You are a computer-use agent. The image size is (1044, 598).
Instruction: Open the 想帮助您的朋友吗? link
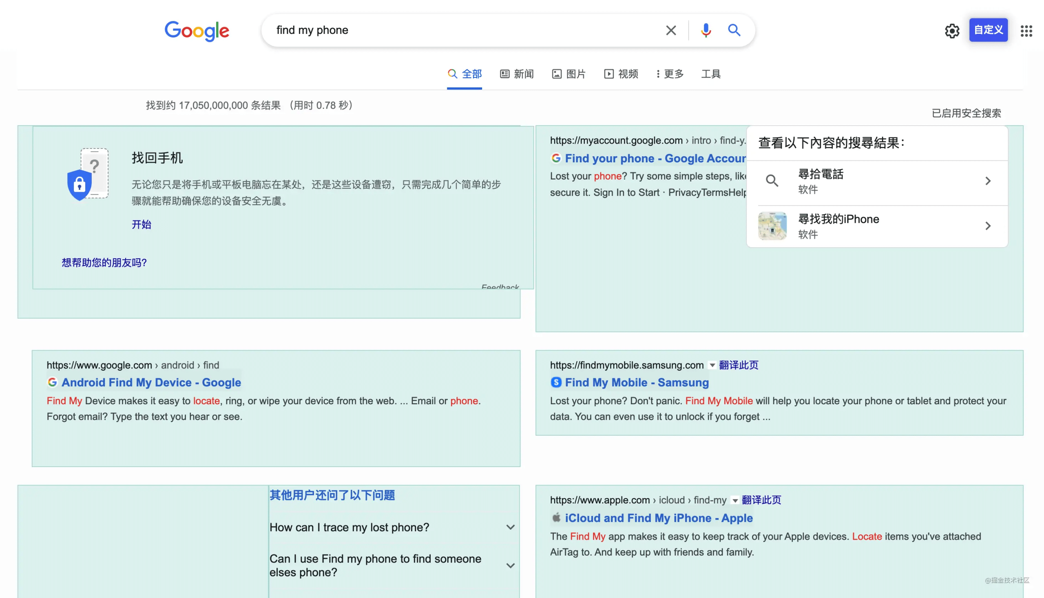[x=104, y=262]
